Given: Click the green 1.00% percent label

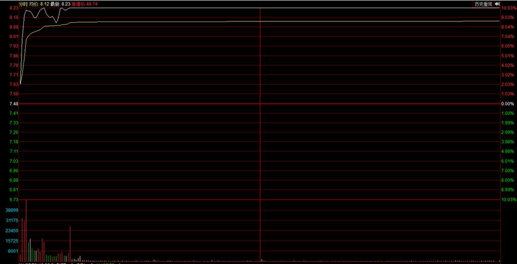Looking at the screenshot, I should (508, 113).
